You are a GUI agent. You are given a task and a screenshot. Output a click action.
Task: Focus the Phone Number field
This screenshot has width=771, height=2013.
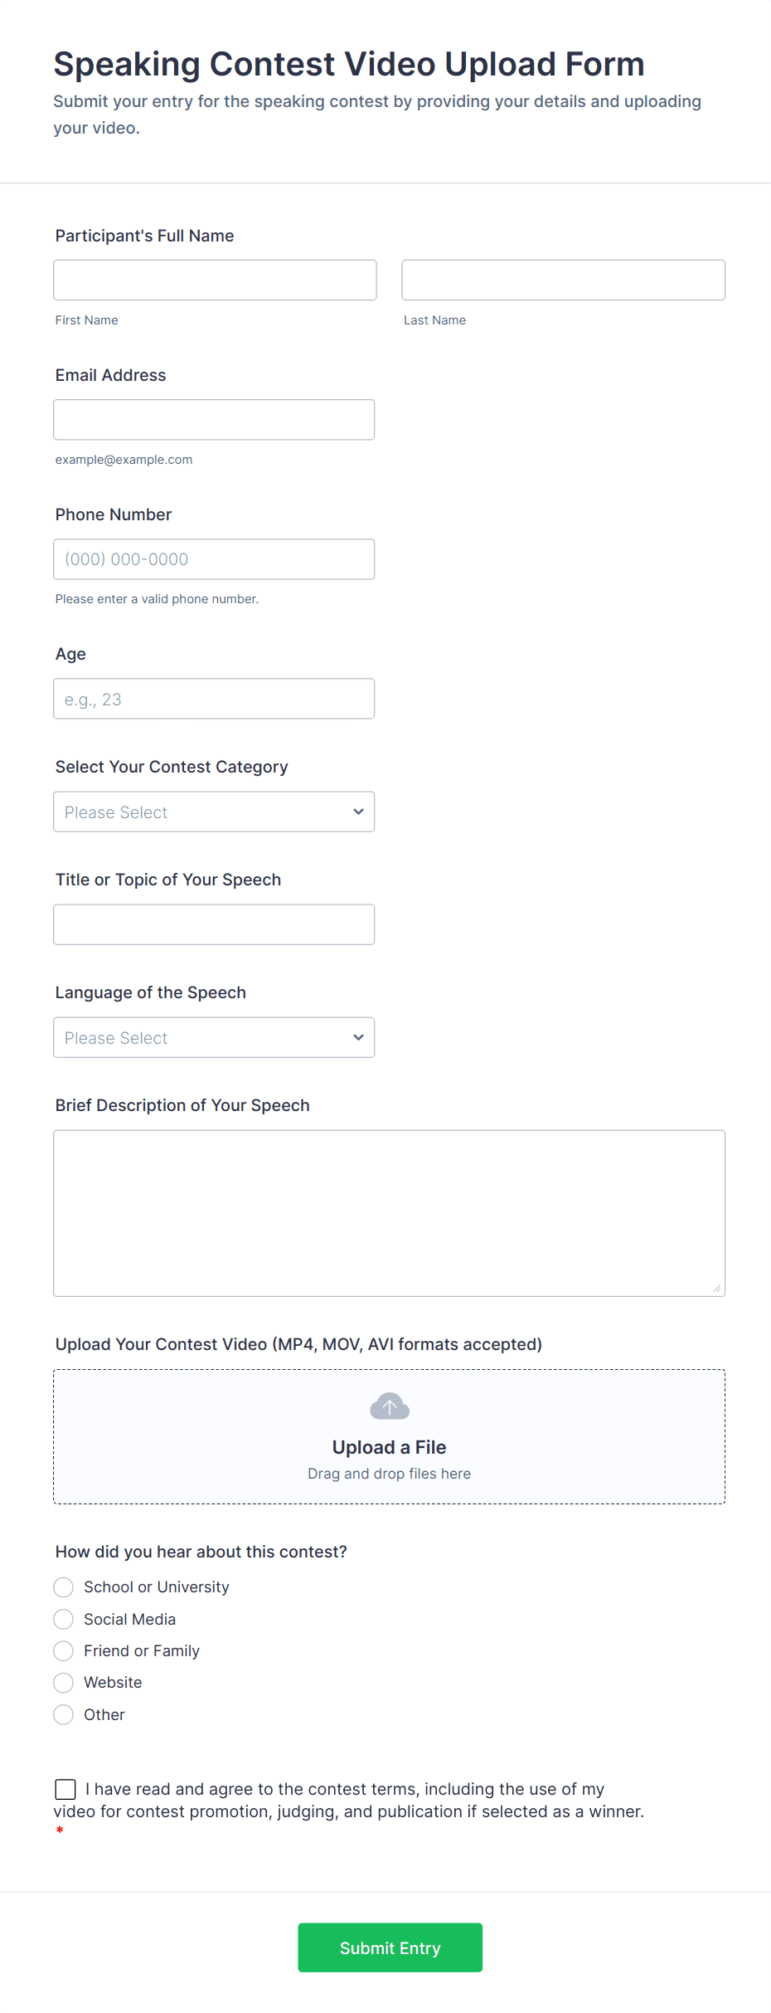pos(213,559)
